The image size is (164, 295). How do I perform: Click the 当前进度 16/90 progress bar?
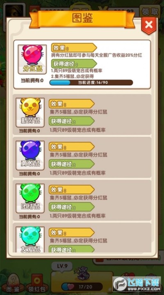click(91, 82)
